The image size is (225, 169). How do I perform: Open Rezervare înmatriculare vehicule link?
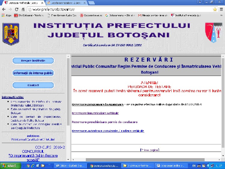95,113
